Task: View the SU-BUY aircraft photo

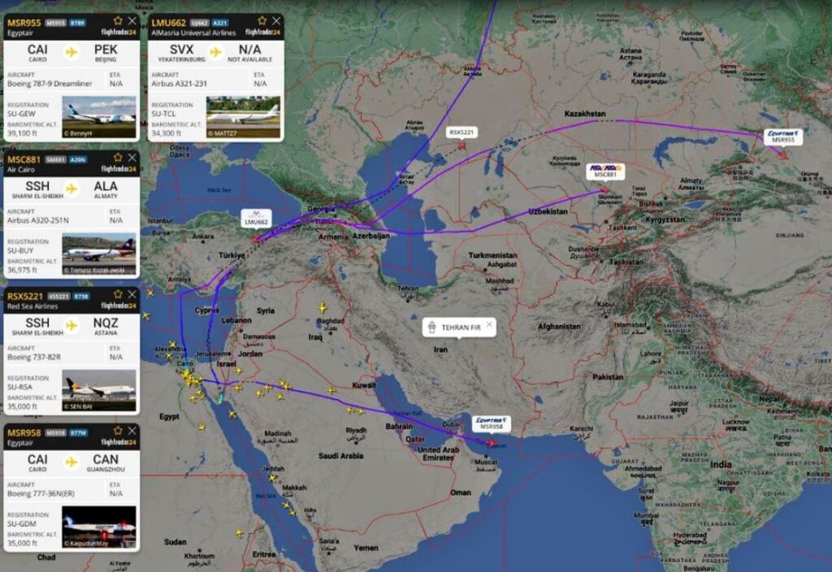Action: coord(98,253)
